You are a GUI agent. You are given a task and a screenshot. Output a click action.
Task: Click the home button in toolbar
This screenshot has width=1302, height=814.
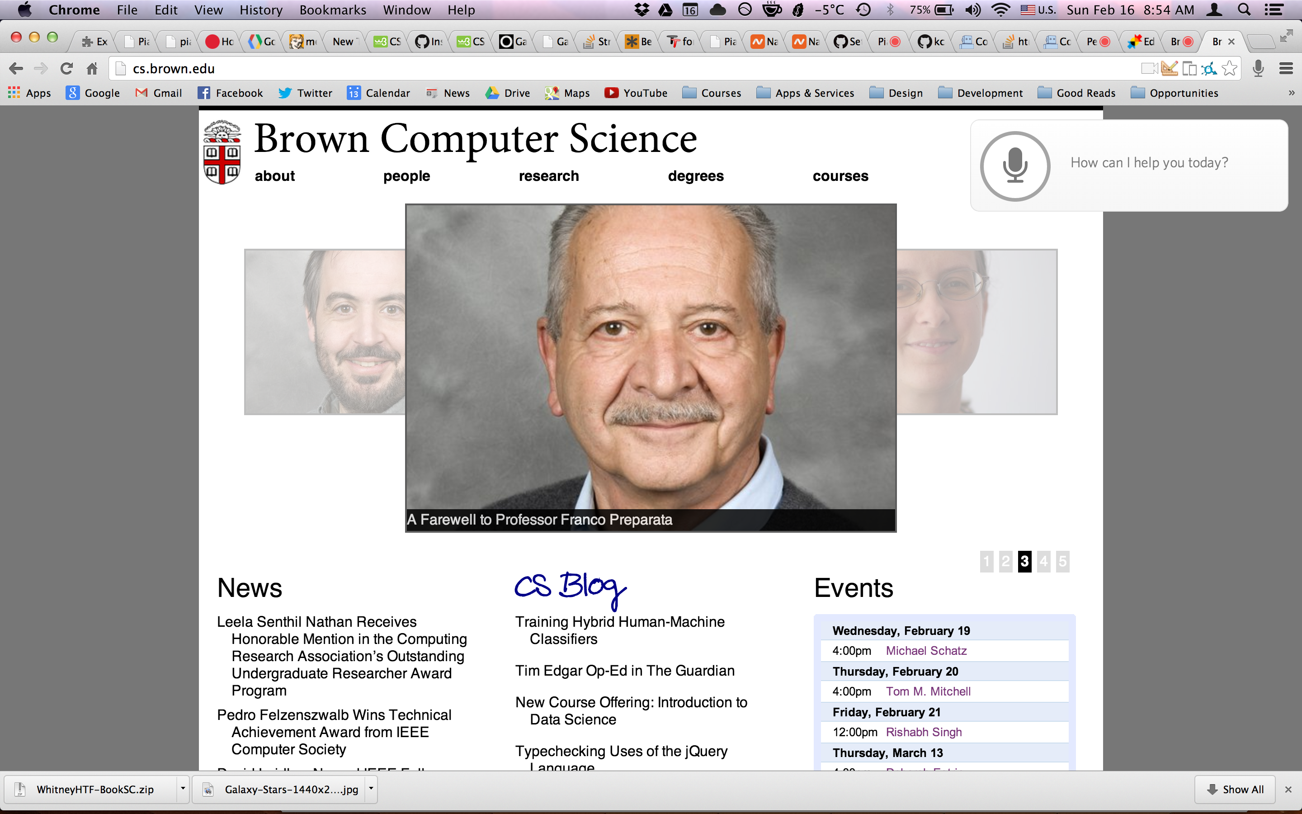click(92, 68)
